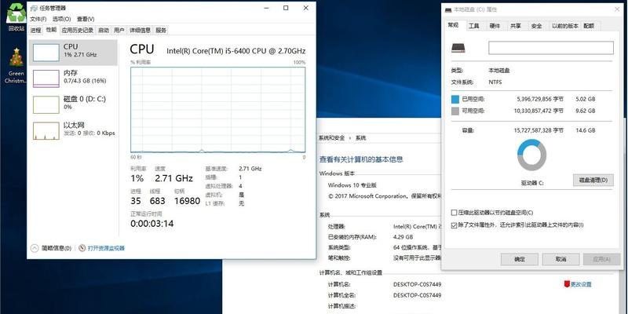Click the resource monitor icon
This screenshot has height=314, width=628.
coord(82,248)
